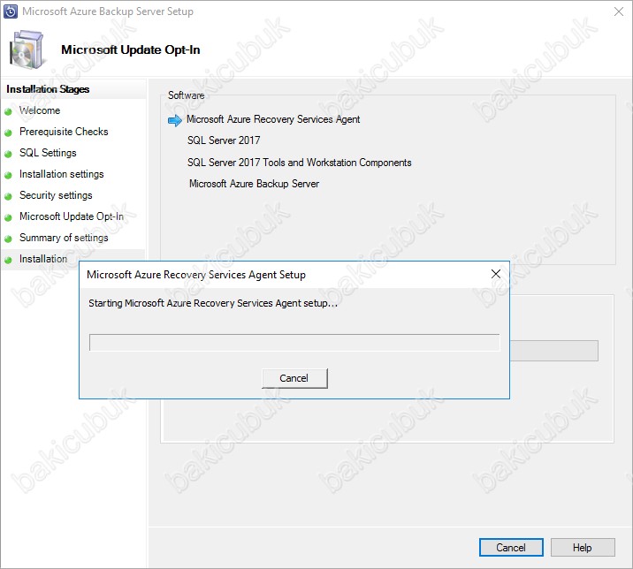This screenshot has width=633, height=569.
Task: Cancel the Recovery Services Agent setup dialog
Action: click(294, 378)
